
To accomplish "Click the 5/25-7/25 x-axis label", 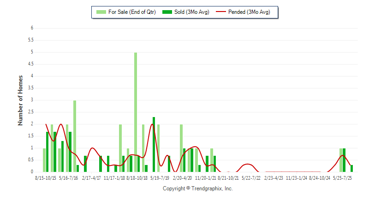I will coord(342,178).
